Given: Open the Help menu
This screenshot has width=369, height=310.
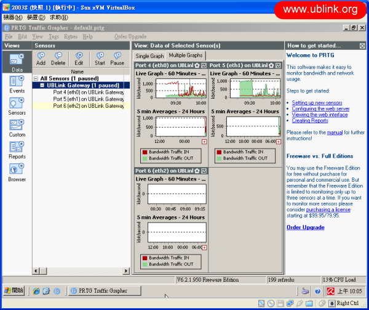Looking at the screenshot, I should tap(87, 36).
